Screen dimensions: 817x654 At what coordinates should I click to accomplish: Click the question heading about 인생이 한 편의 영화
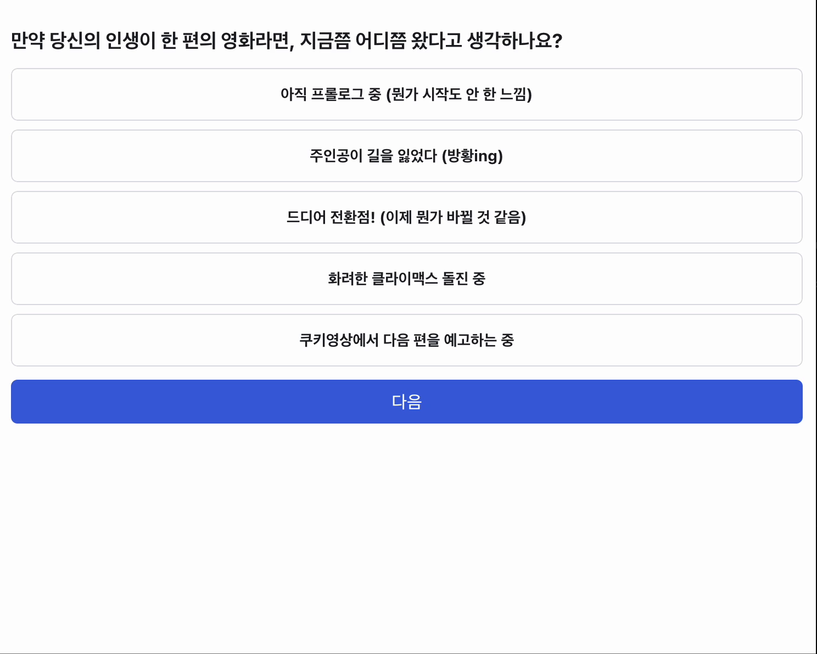pos(287,41)
